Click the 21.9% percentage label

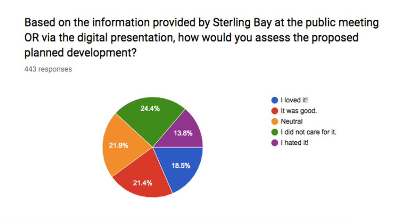coord(118,146)
